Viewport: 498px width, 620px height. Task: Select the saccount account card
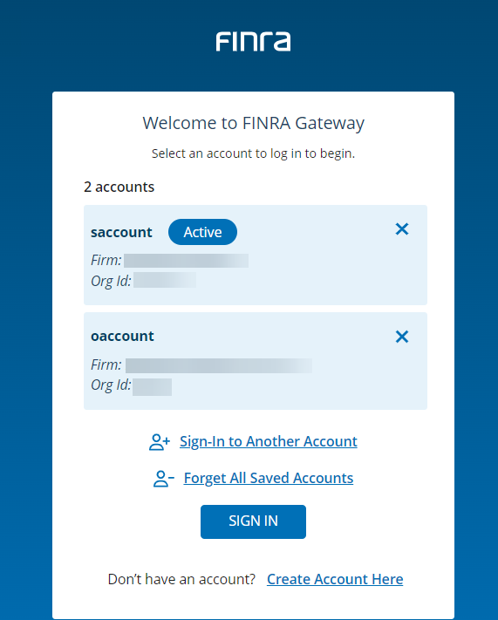[x=256, y=255]
